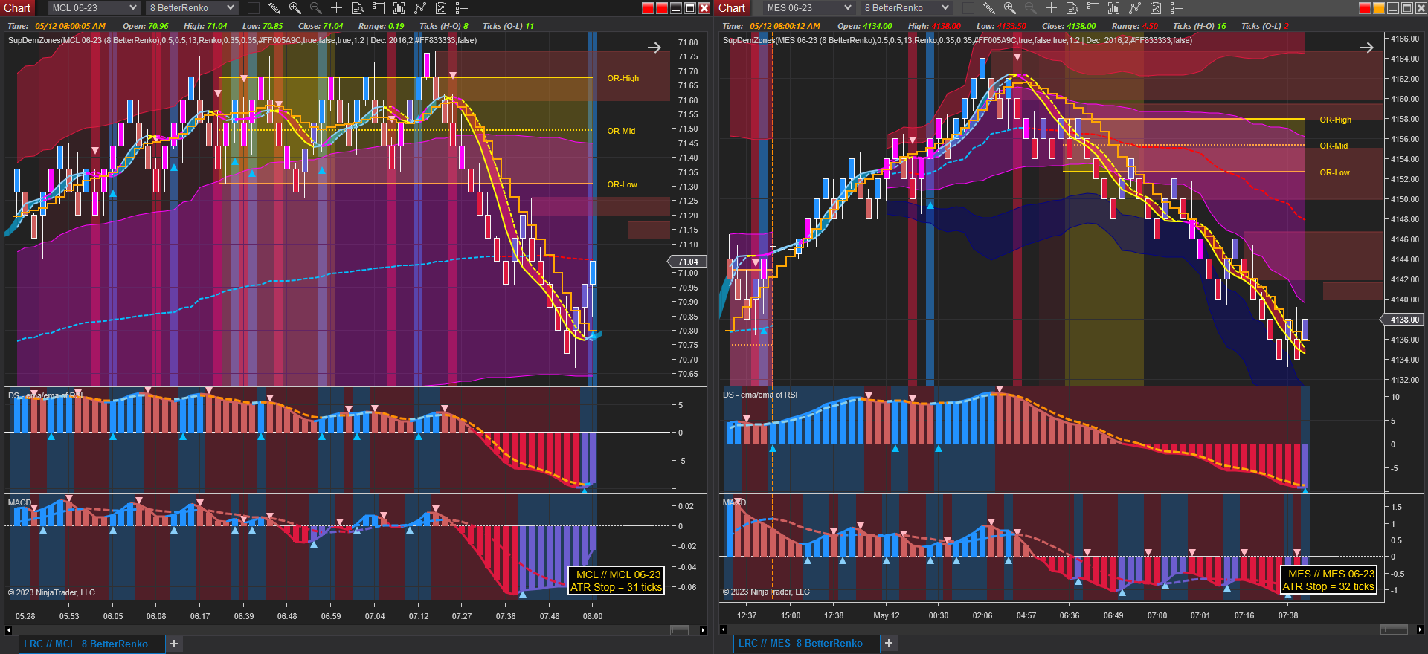Click the orange link square in MES window
The width and height of the screenshot is (1428, 654).
click(1378, 8)
